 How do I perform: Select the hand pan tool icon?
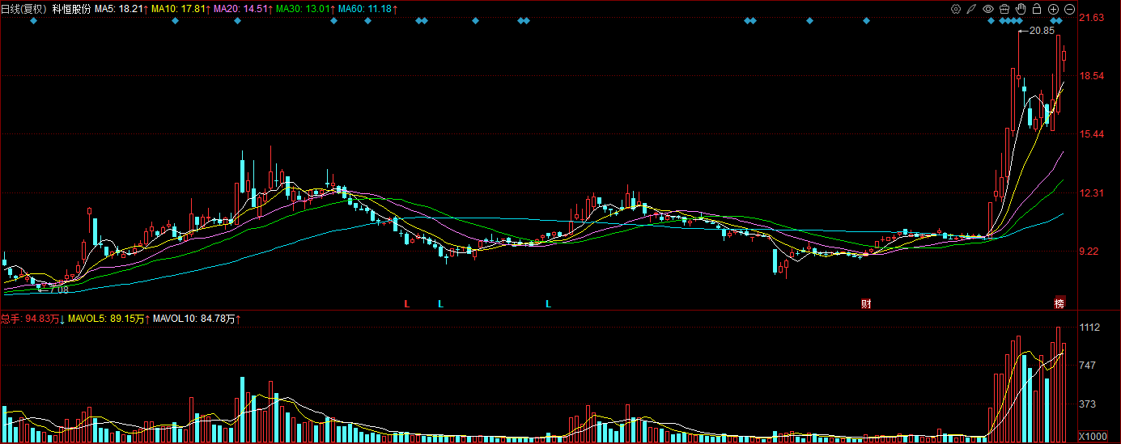(x=1021, y=9)
